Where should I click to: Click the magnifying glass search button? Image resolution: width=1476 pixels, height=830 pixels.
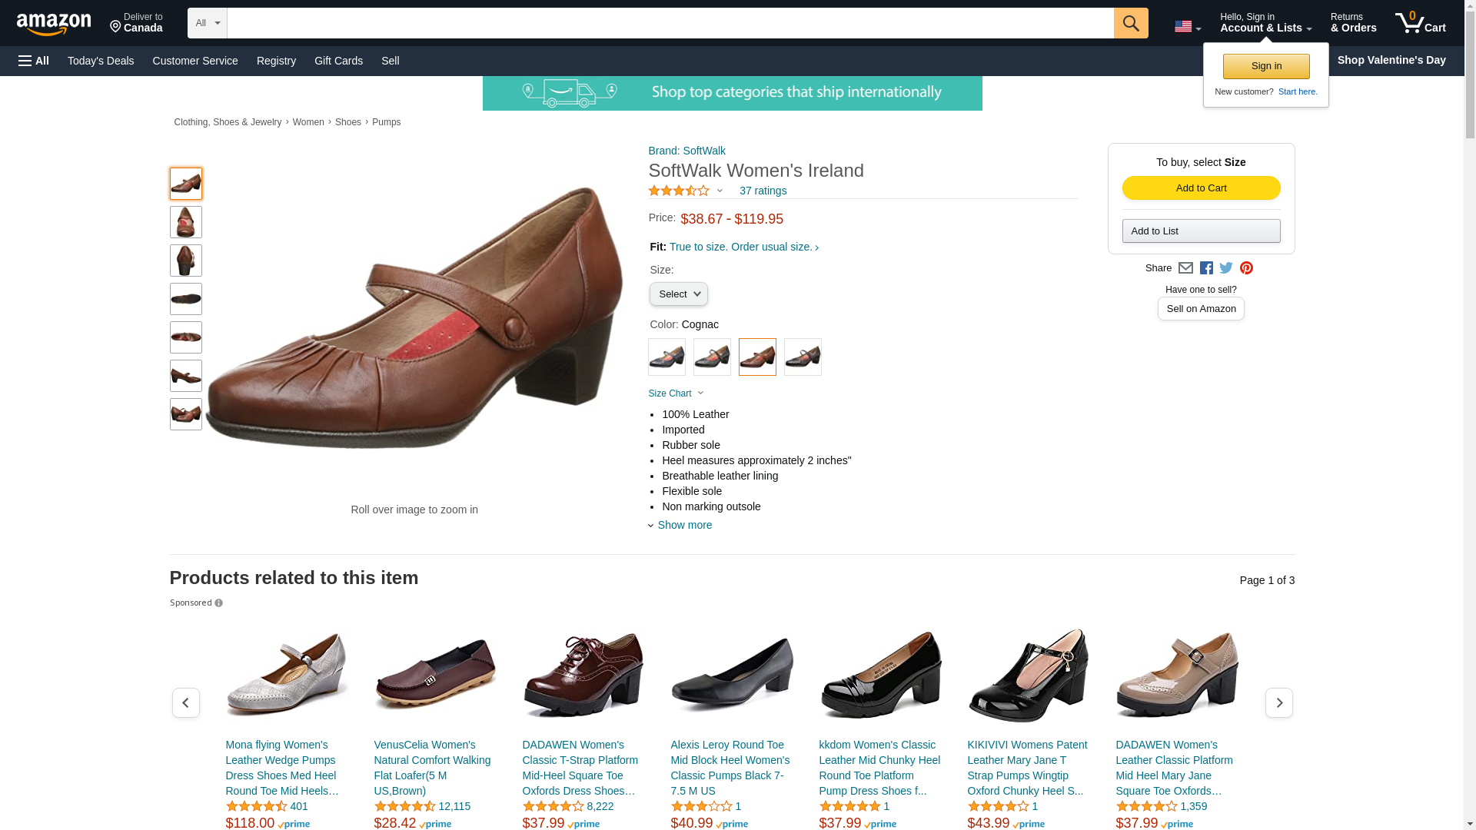tap(1130, 23)
